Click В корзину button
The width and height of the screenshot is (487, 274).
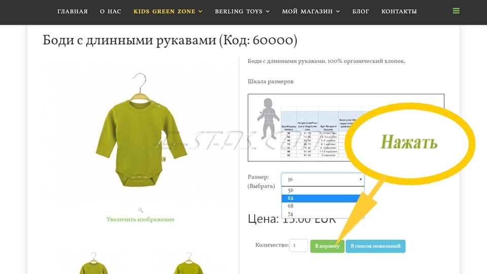click(x=327, y=246)
